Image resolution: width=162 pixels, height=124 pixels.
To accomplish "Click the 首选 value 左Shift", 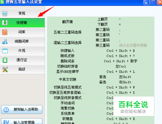I will coord(135,77).
